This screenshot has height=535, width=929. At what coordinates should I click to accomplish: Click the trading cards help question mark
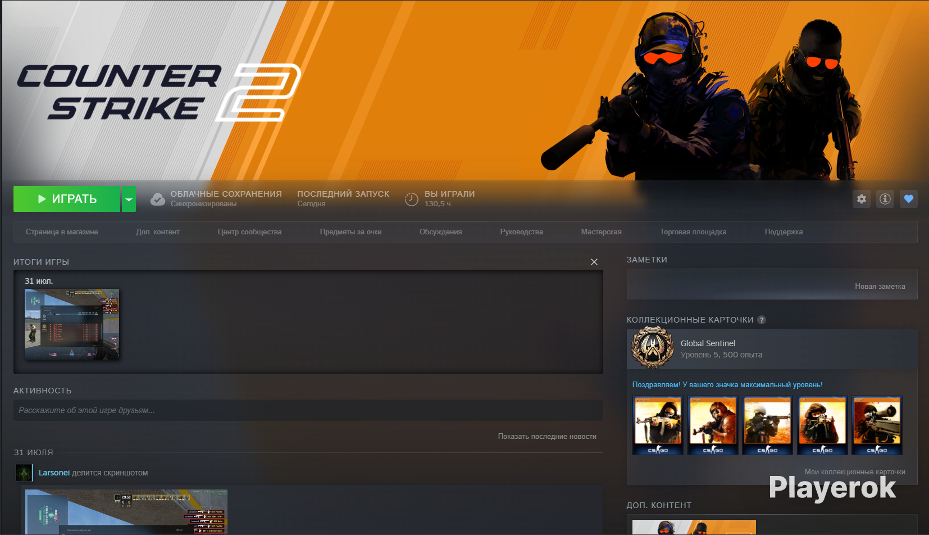click(x=762, y=320)
